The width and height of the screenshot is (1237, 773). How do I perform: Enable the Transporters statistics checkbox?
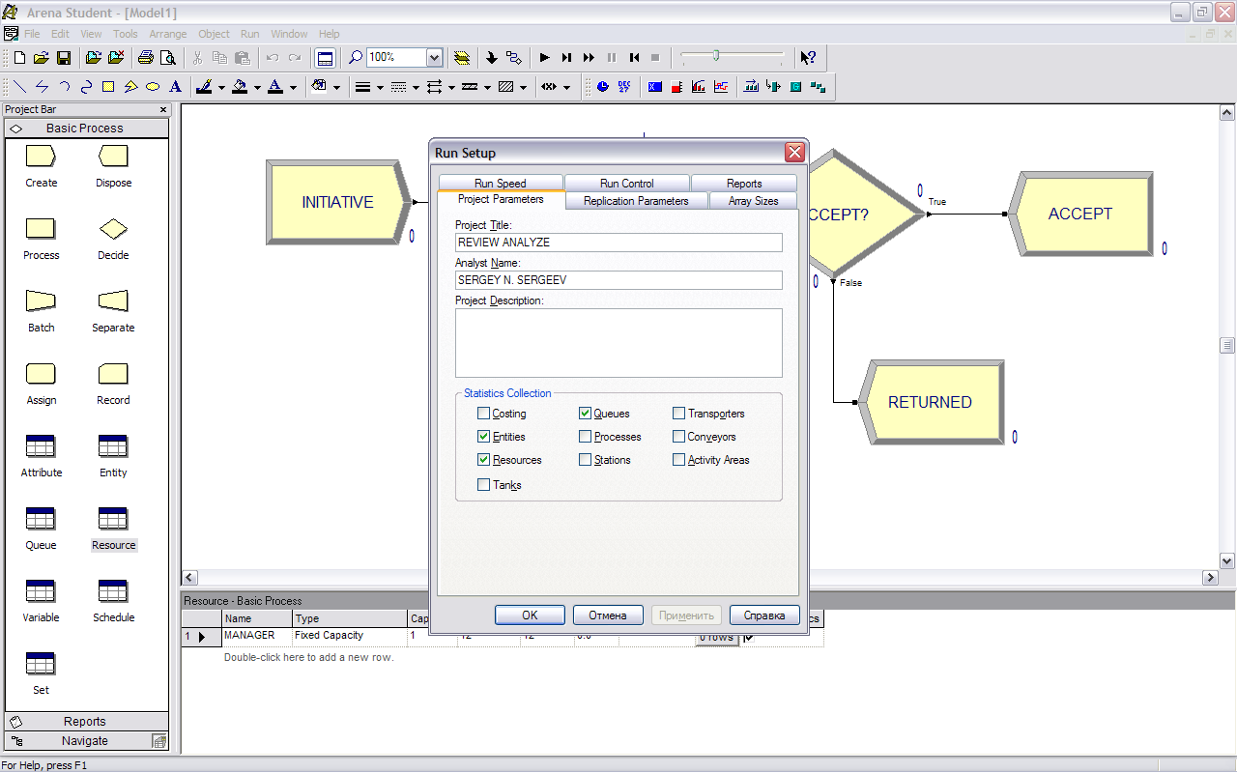pos(678,414)
